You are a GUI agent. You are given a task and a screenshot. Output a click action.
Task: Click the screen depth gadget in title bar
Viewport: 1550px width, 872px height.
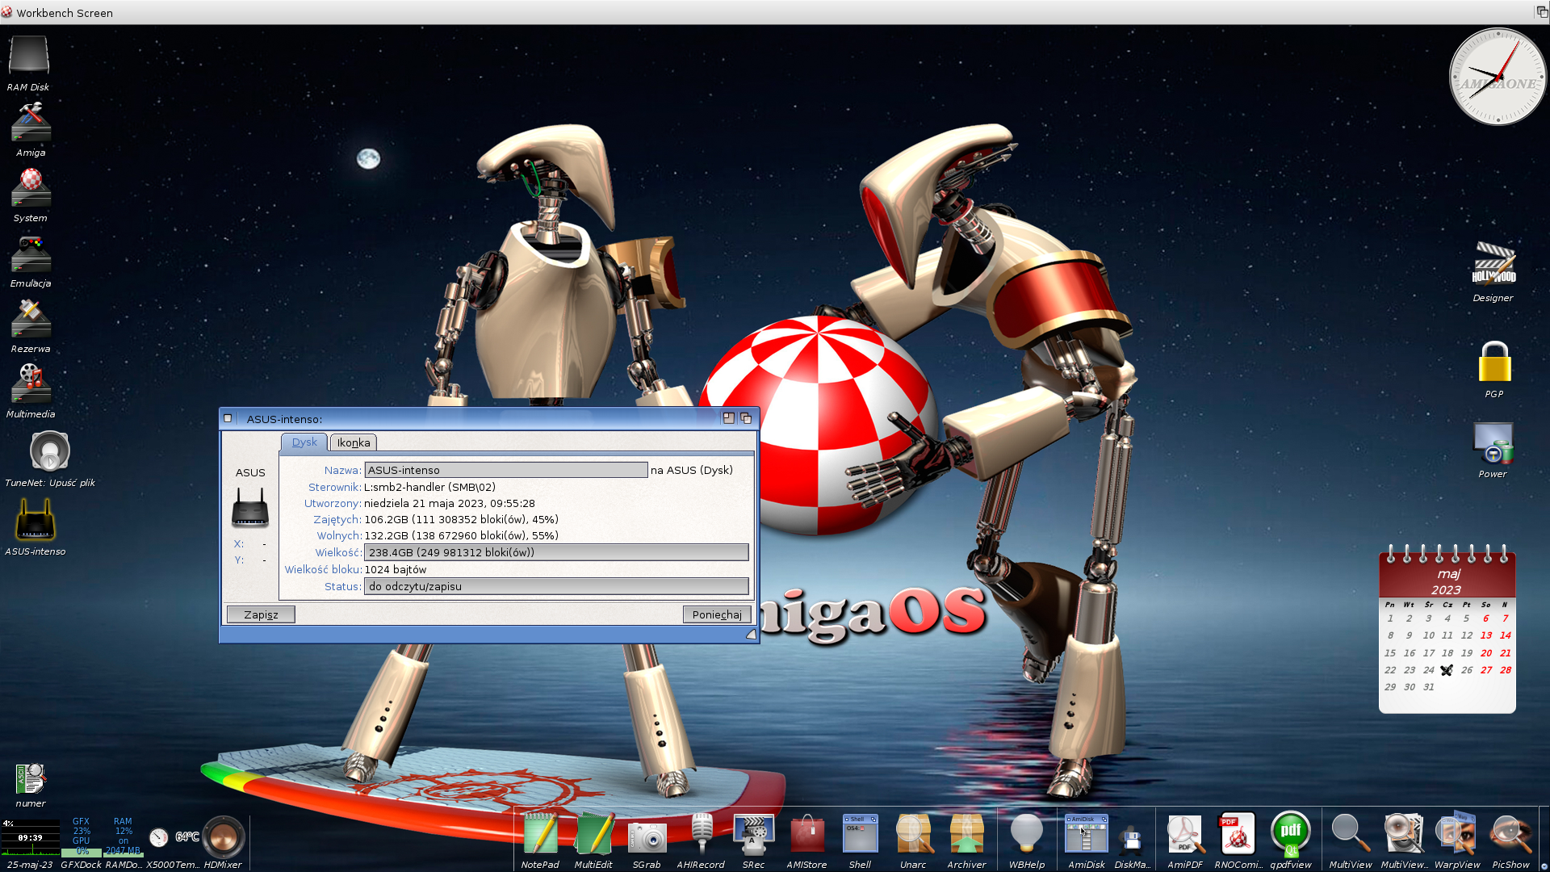pyautogui.click(x=1541, y=12)
